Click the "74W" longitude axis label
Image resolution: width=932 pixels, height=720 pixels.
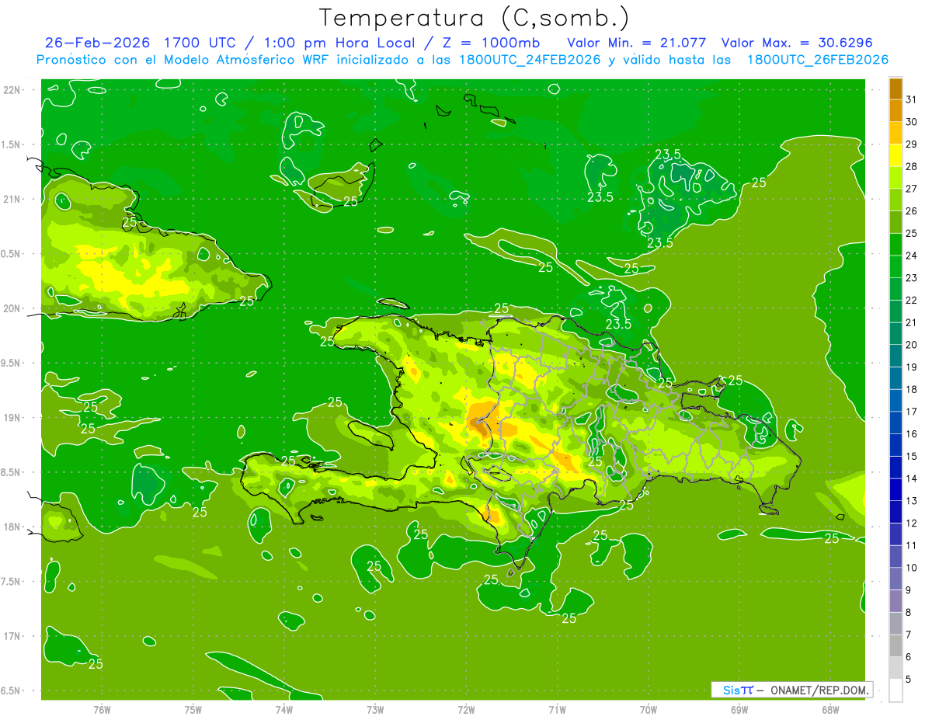click(284, 710)
